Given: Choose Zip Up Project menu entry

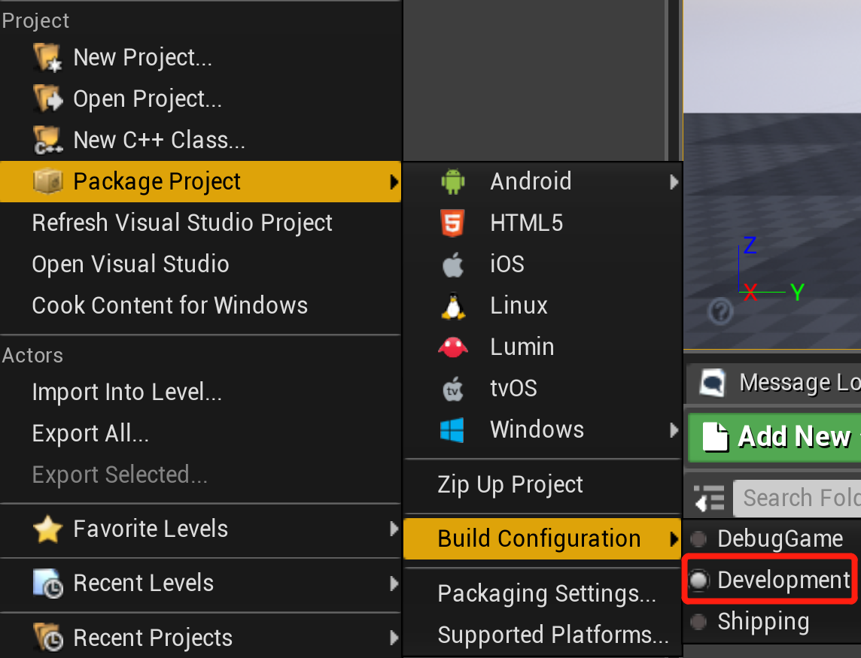Looking at the screenshot, I should coord(510,485).
